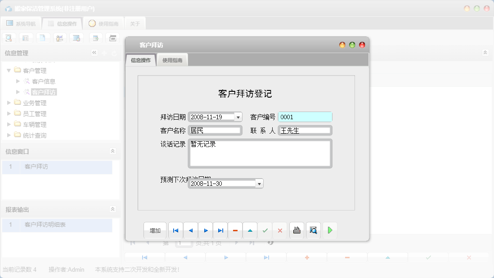Open the 拜访日期 date dropdown
This screenshot has width=494, height=278.
point(238,117)
